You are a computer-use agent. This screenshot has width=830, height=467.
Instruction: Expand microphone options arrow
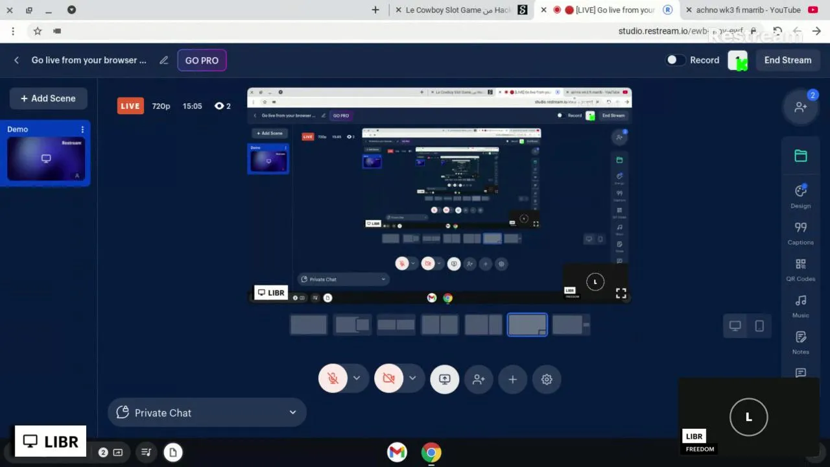coord(356,378)
